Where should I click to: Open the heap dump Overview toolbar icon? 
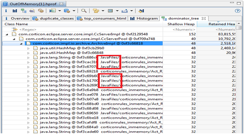tap(6, 11)
